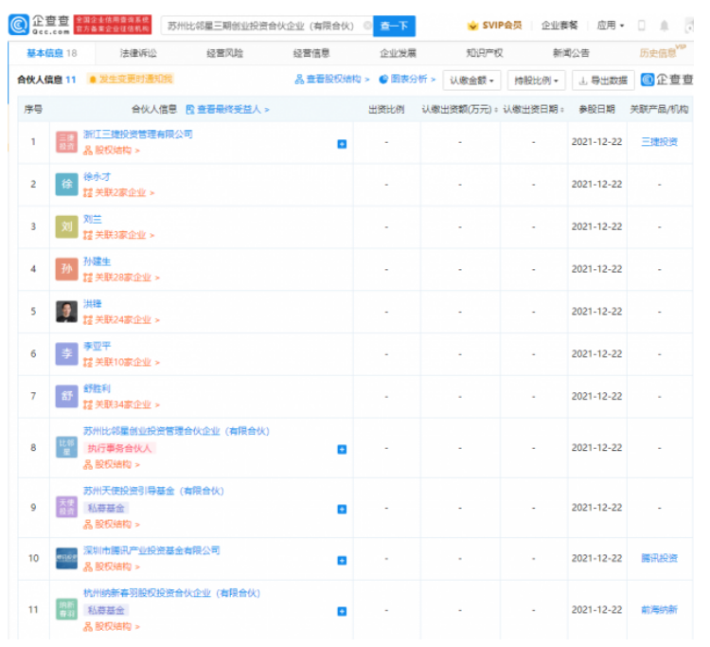
Task: Open 苏州天使投资引导基金 (有限合伙) link
Action: (154, 491)
